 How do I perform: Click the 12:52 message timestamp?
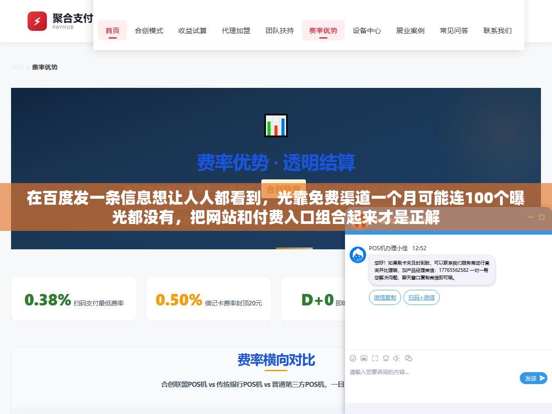(419, 248)
